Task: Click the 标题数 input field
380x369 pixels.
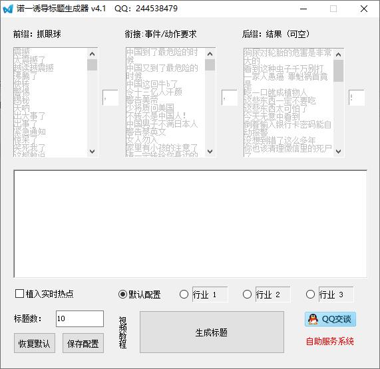Action: point(80,318)
